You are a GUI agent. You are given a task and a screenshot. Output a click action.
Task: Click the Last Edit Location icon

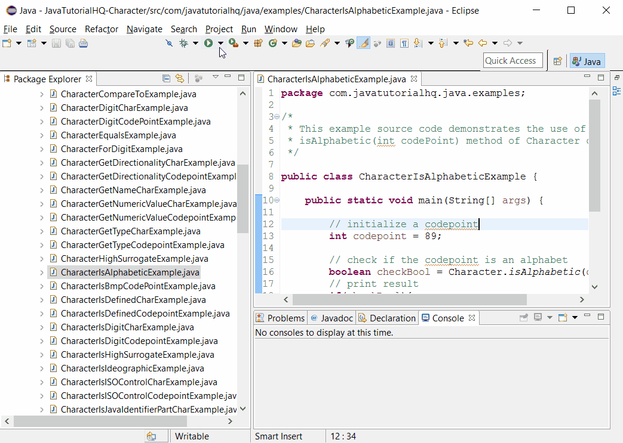[468, 44]
